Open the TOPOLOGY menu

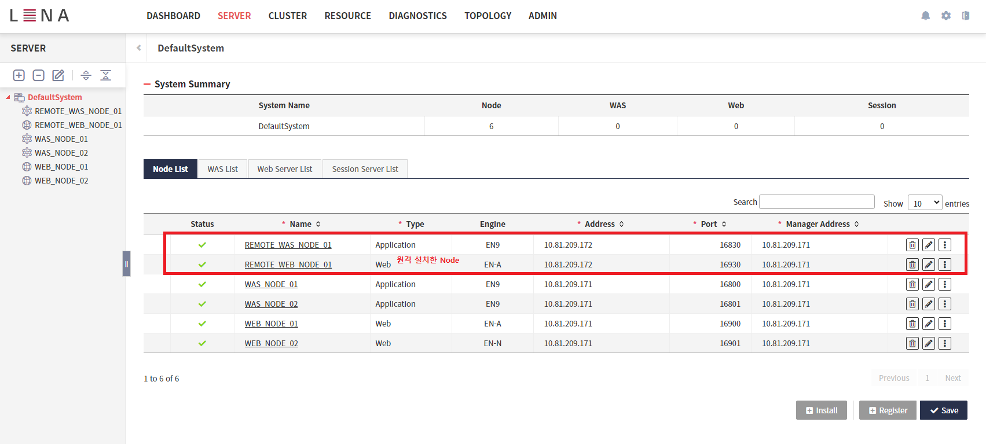[x=487, y=16]
